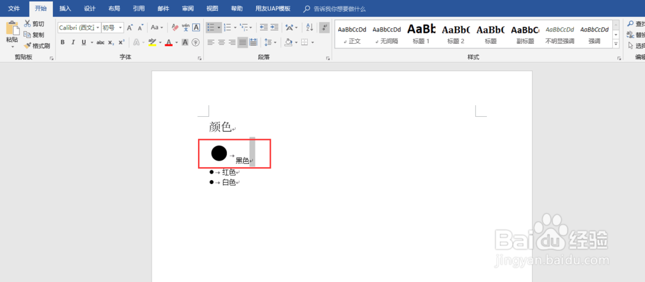Copy selection with 复制 button

[34, 35]
